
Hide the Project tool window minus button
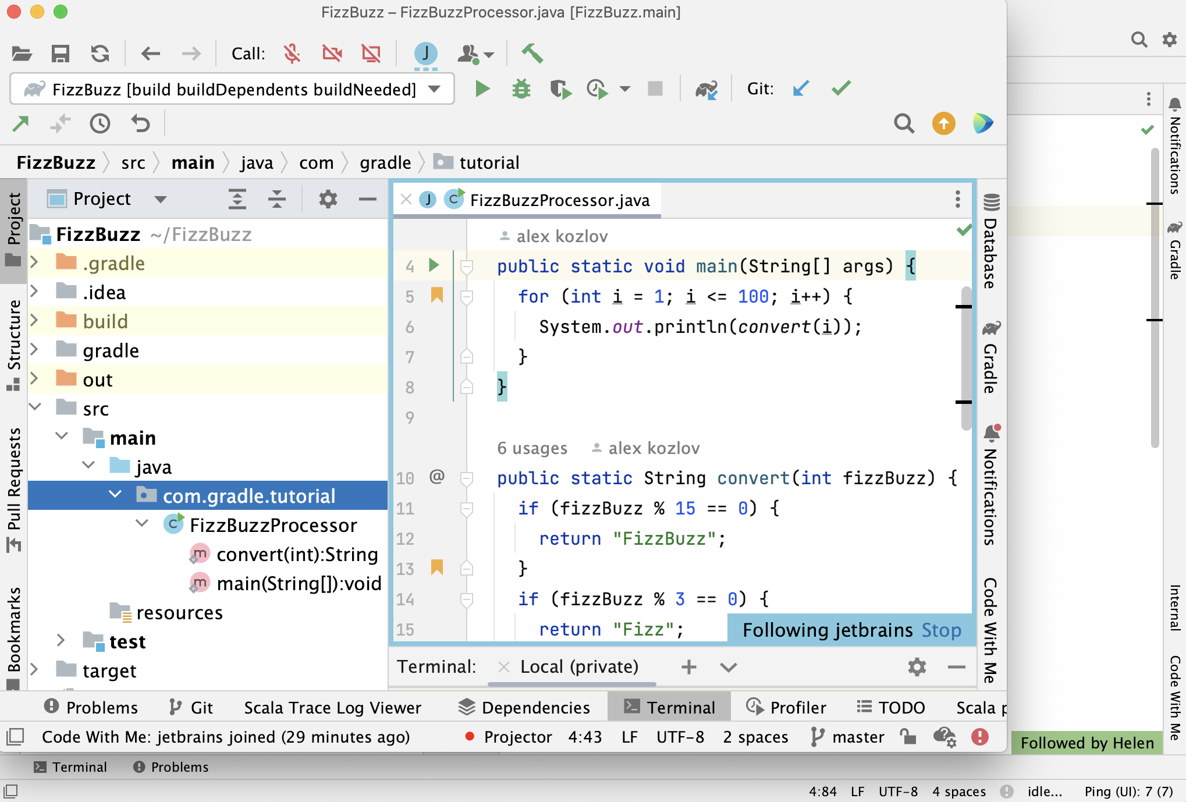368,199
